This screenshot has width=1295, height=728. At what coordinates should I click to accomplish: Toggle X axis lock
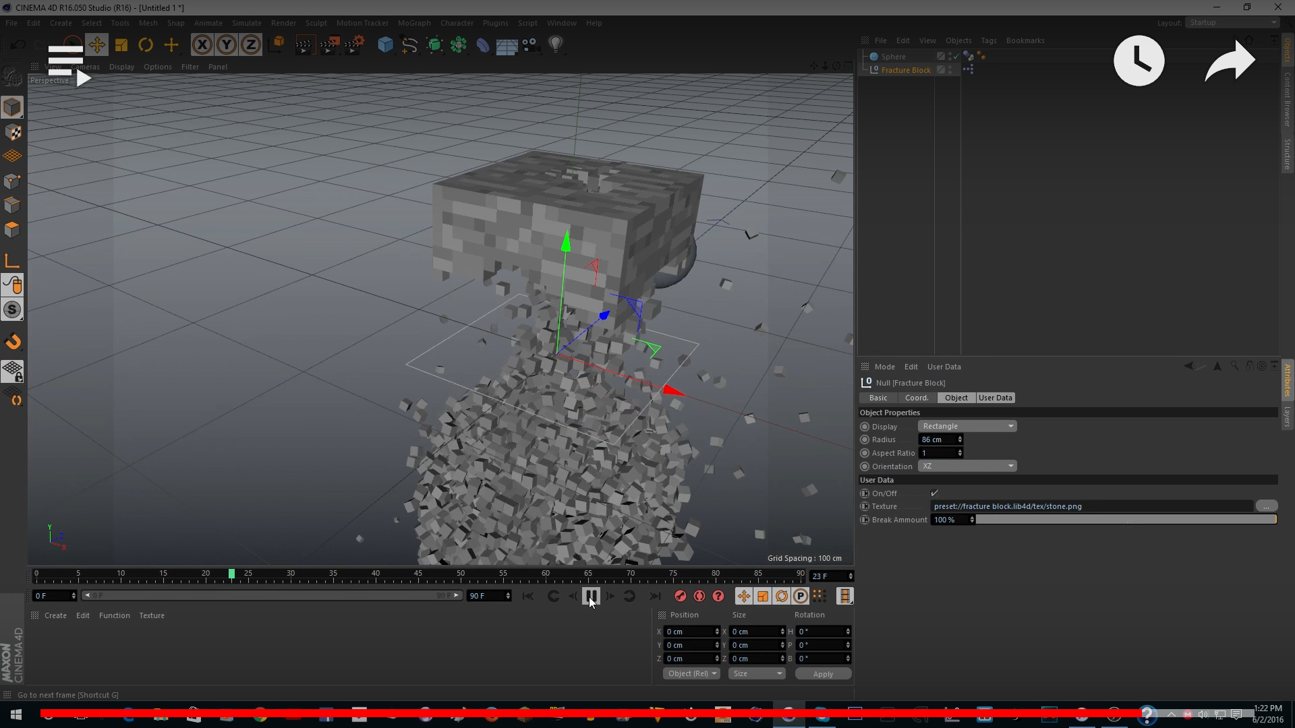coord(202,45)
